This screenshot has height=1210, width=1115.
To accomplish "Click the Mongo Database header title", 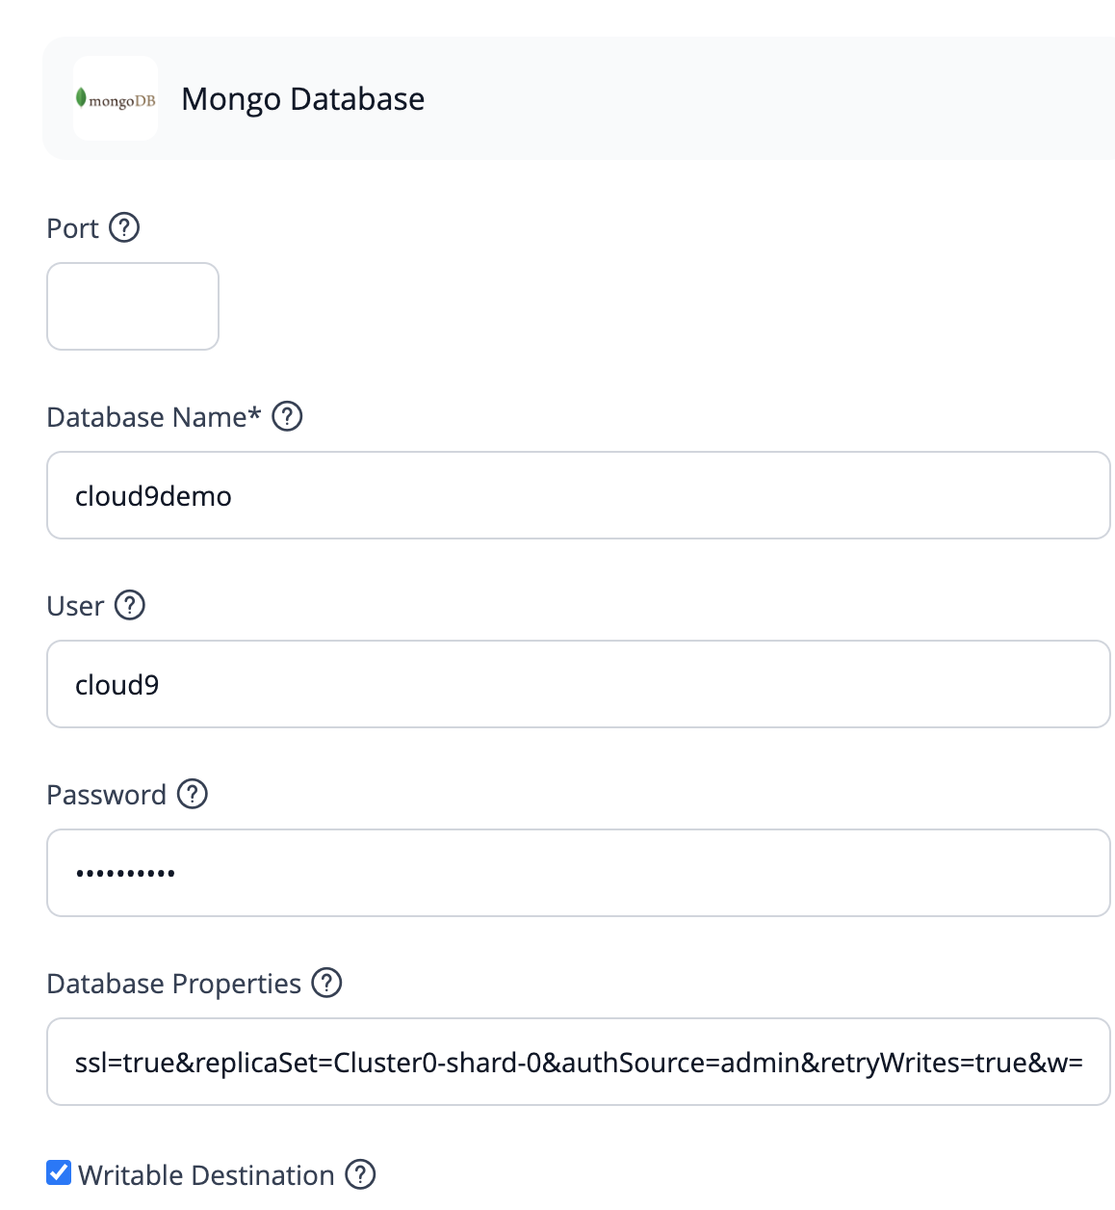I will click(303, 99).
